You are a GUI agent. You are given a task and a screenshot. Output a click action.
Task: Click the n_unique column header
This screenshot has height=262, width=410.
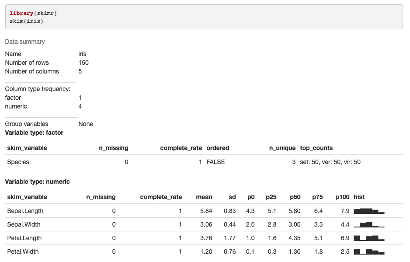pyautogui.click(x=282, y=148)
